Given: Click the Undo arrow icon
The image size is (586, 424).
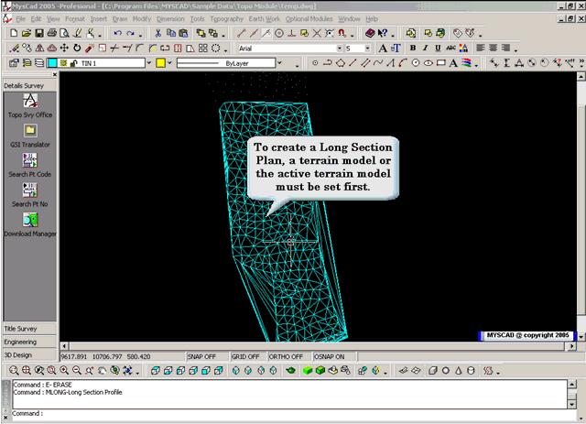Looking at the screenshot, I should (x=118, y=33).
